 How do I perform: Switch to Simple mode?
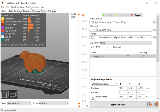click(x=108, y=15)
